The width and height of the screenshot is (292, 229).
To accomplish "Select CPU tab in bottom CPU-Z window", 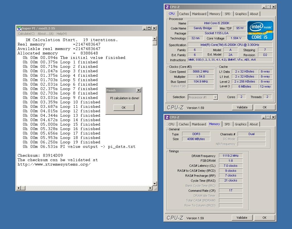I will coord(171,124).
